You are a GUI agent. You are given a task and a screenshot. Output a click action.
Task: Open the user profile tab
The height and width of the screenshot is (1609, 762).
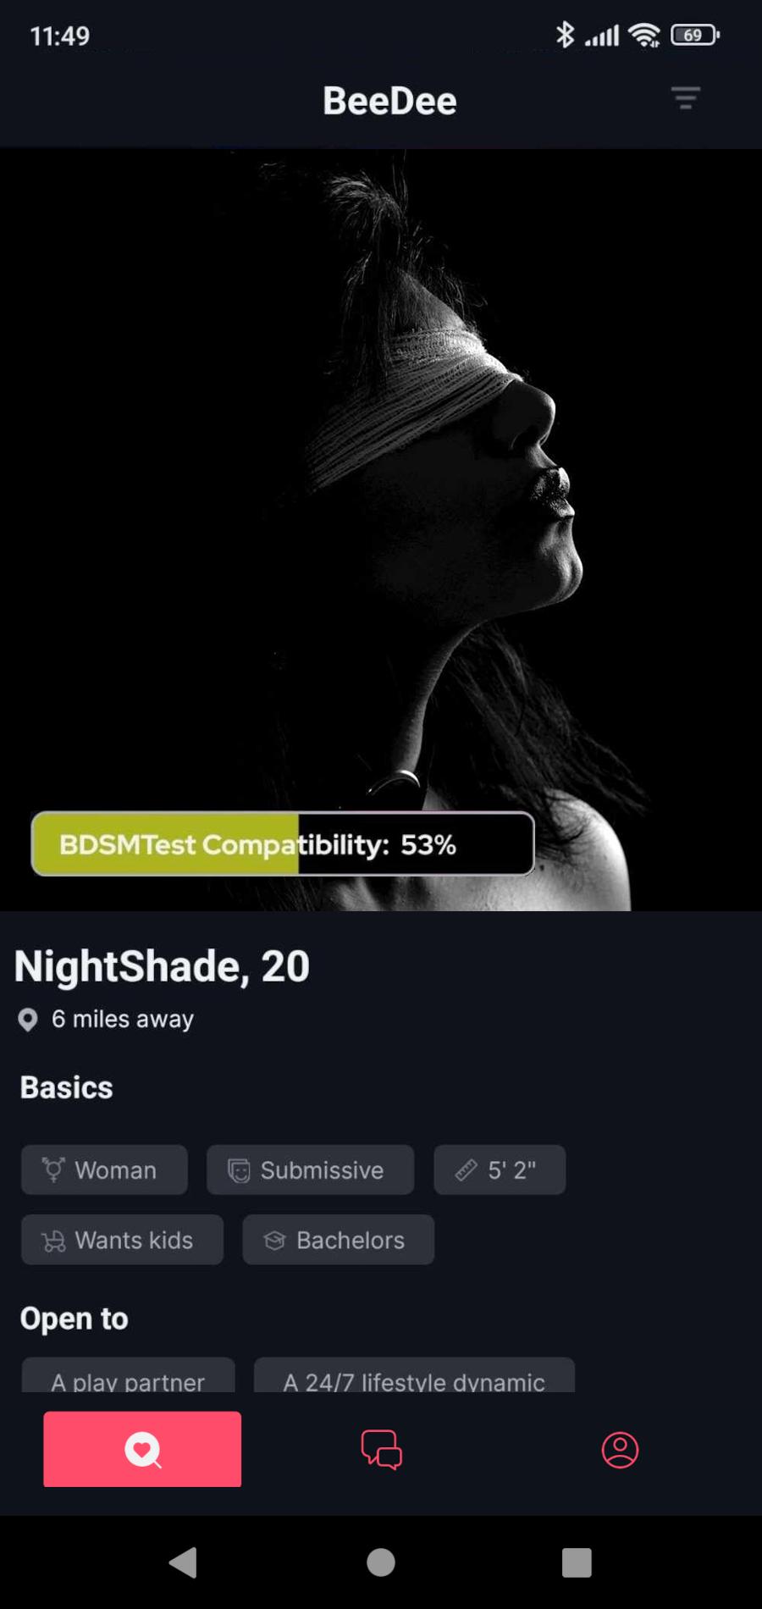620,1450
